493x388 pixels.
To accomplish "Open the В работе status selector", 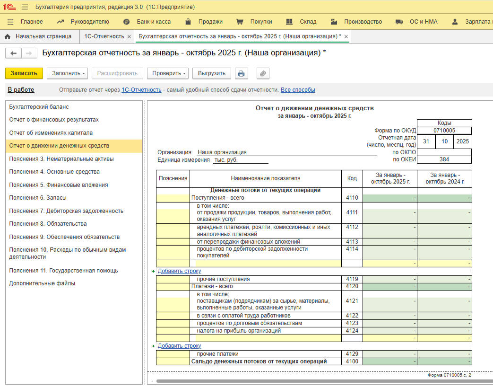I will point(21,90).
